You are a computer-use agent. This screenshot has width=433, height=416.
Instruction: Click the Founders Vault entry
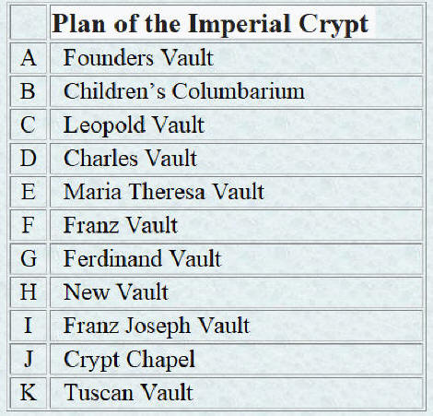(x=138, y=58)
